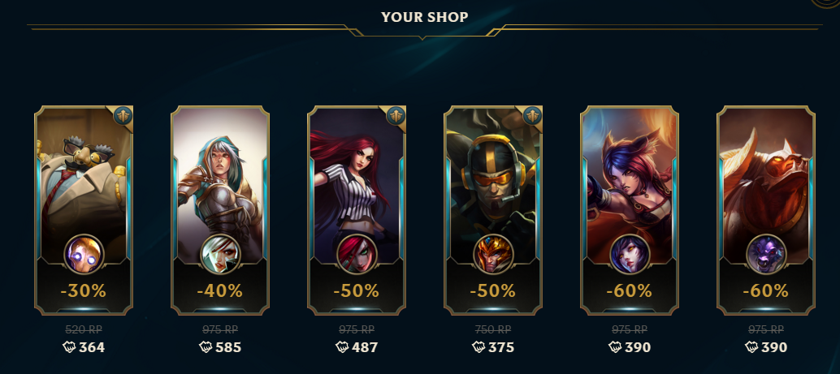Click the legacy badge on fourth skin card
This screenshot has height=374, width=840.
[x=532, y=115]
